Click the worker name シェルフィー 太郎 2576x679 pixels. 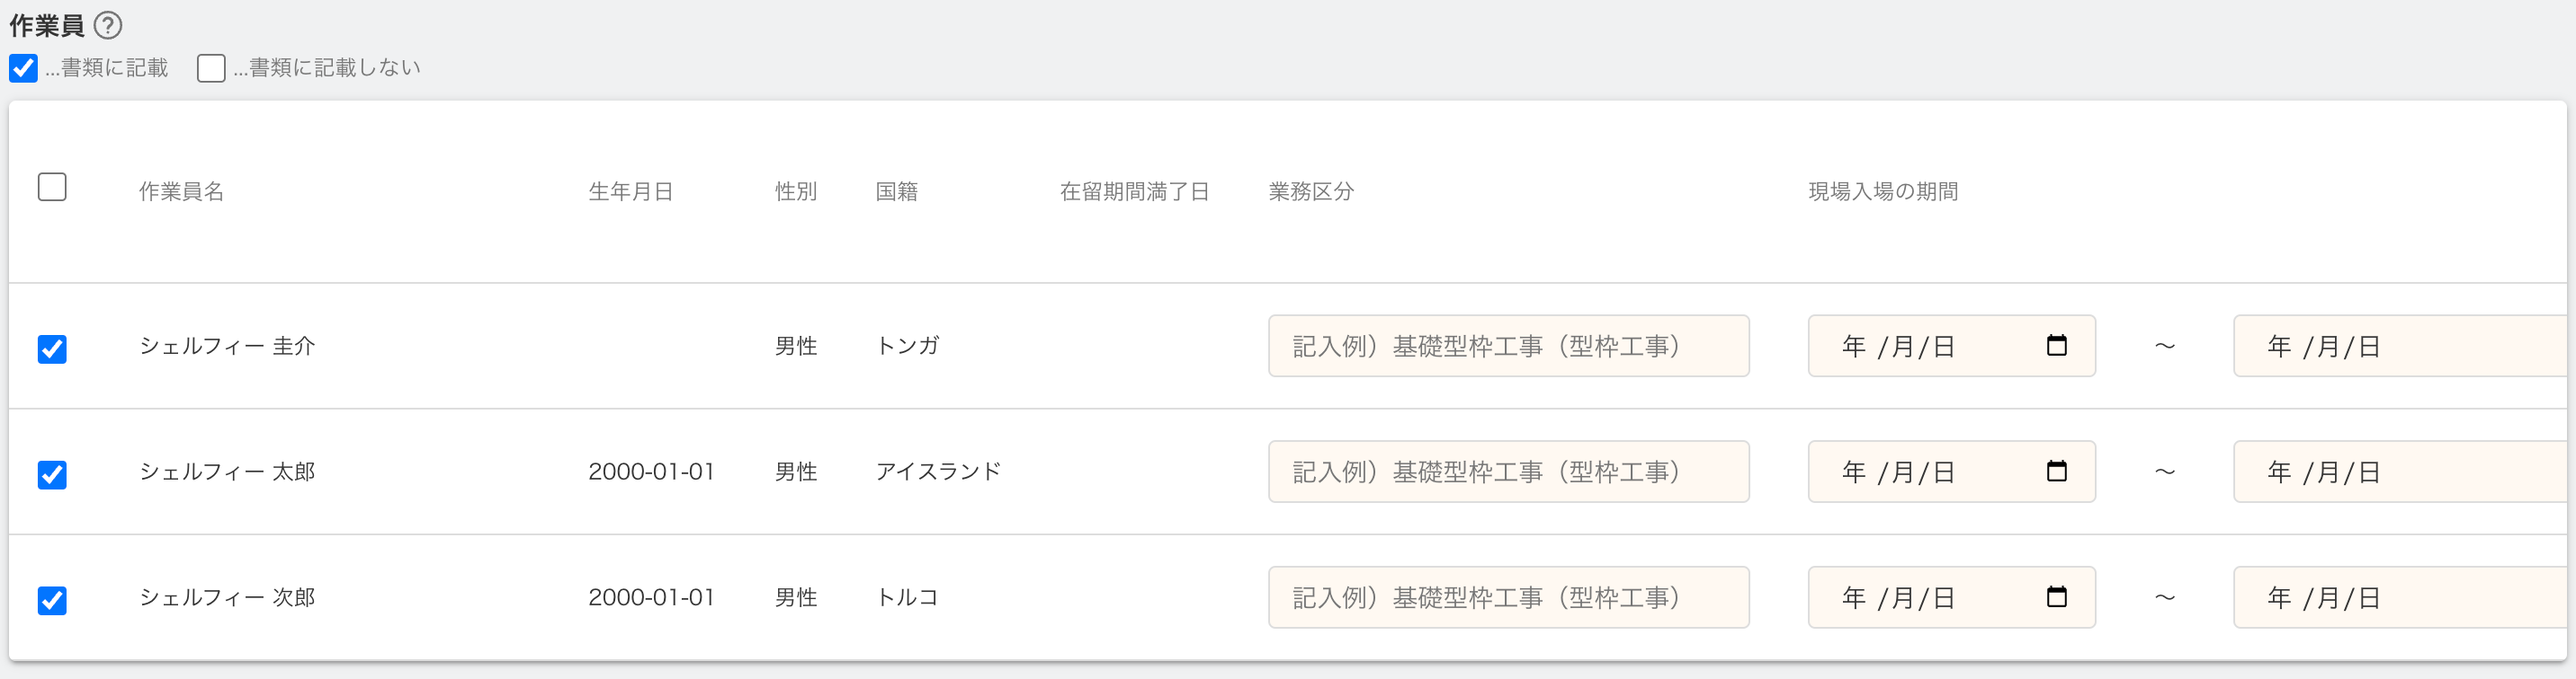227,472
